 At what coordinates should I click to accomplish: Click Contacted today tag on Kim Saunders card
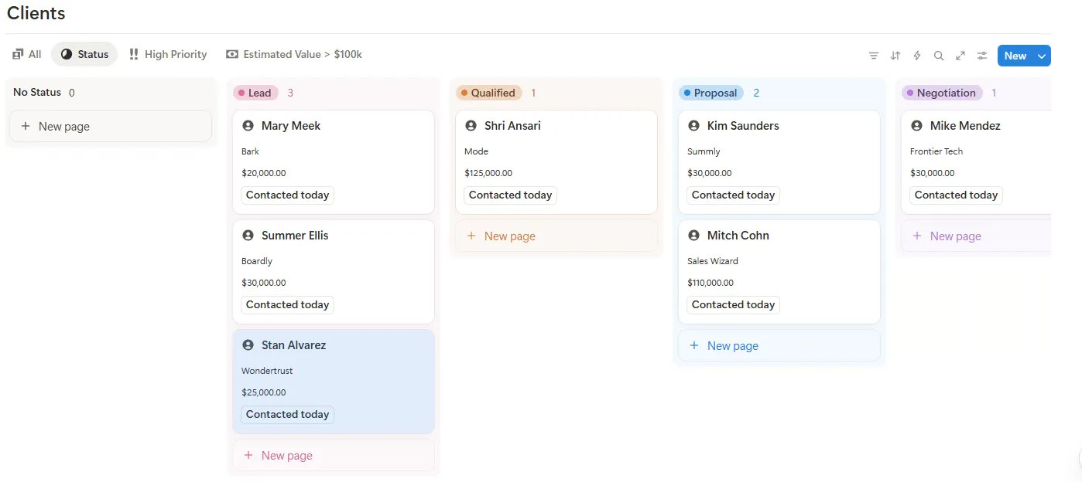click(x=733, y=195)
